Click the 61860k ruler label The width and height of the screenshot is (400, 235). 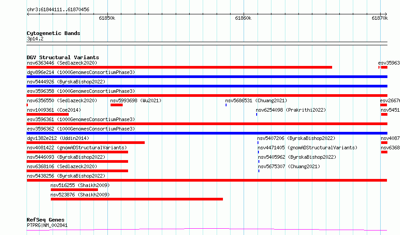[243, 18]
